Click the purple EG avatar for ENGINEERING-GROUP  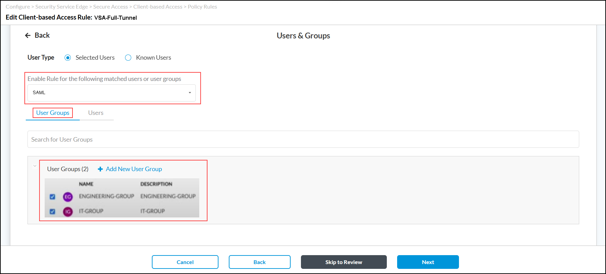(x=68, y=197)
